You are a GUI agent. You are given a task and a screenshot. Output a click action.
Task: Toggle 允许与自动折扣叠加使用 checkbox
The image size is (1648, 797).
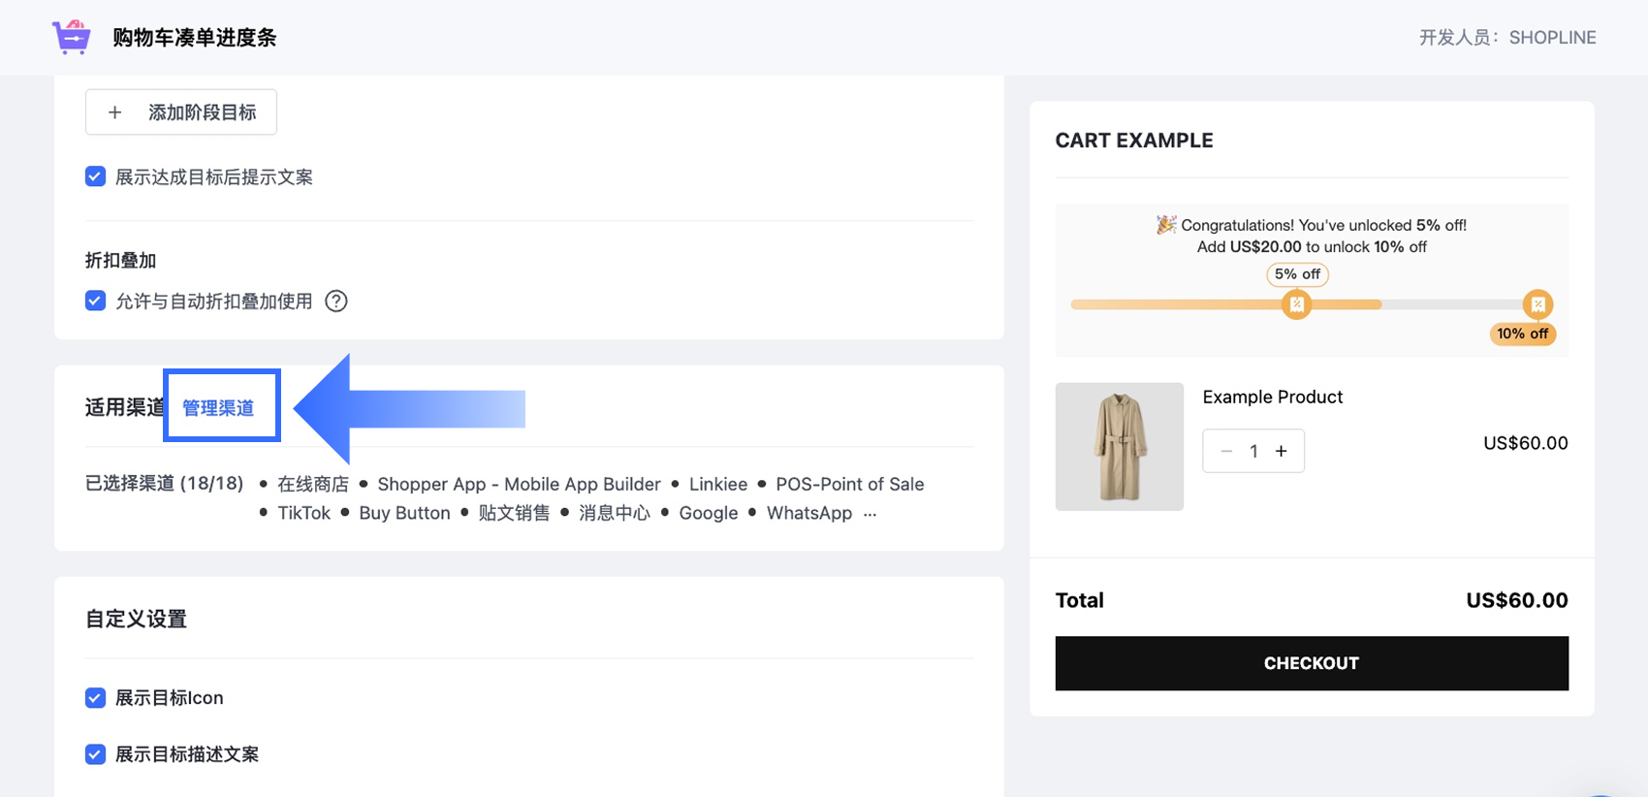coord(95,301)
